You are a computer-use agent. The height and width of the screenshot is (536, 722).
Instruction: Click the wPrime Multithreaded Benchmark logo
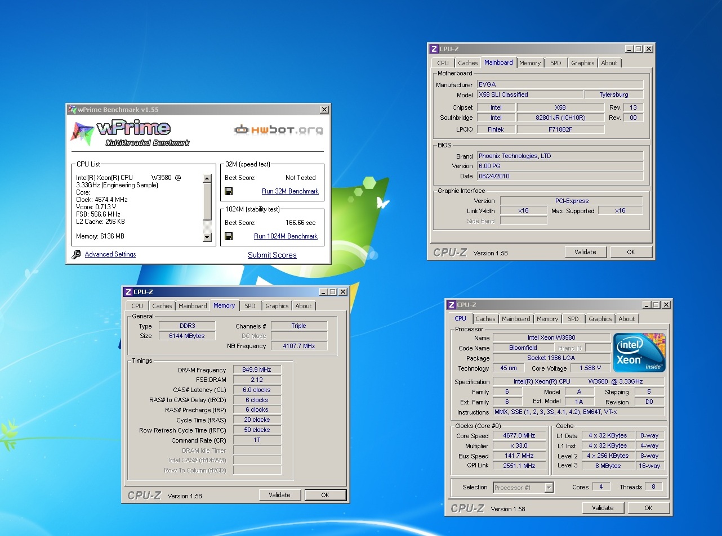click(x=130, y=133)
